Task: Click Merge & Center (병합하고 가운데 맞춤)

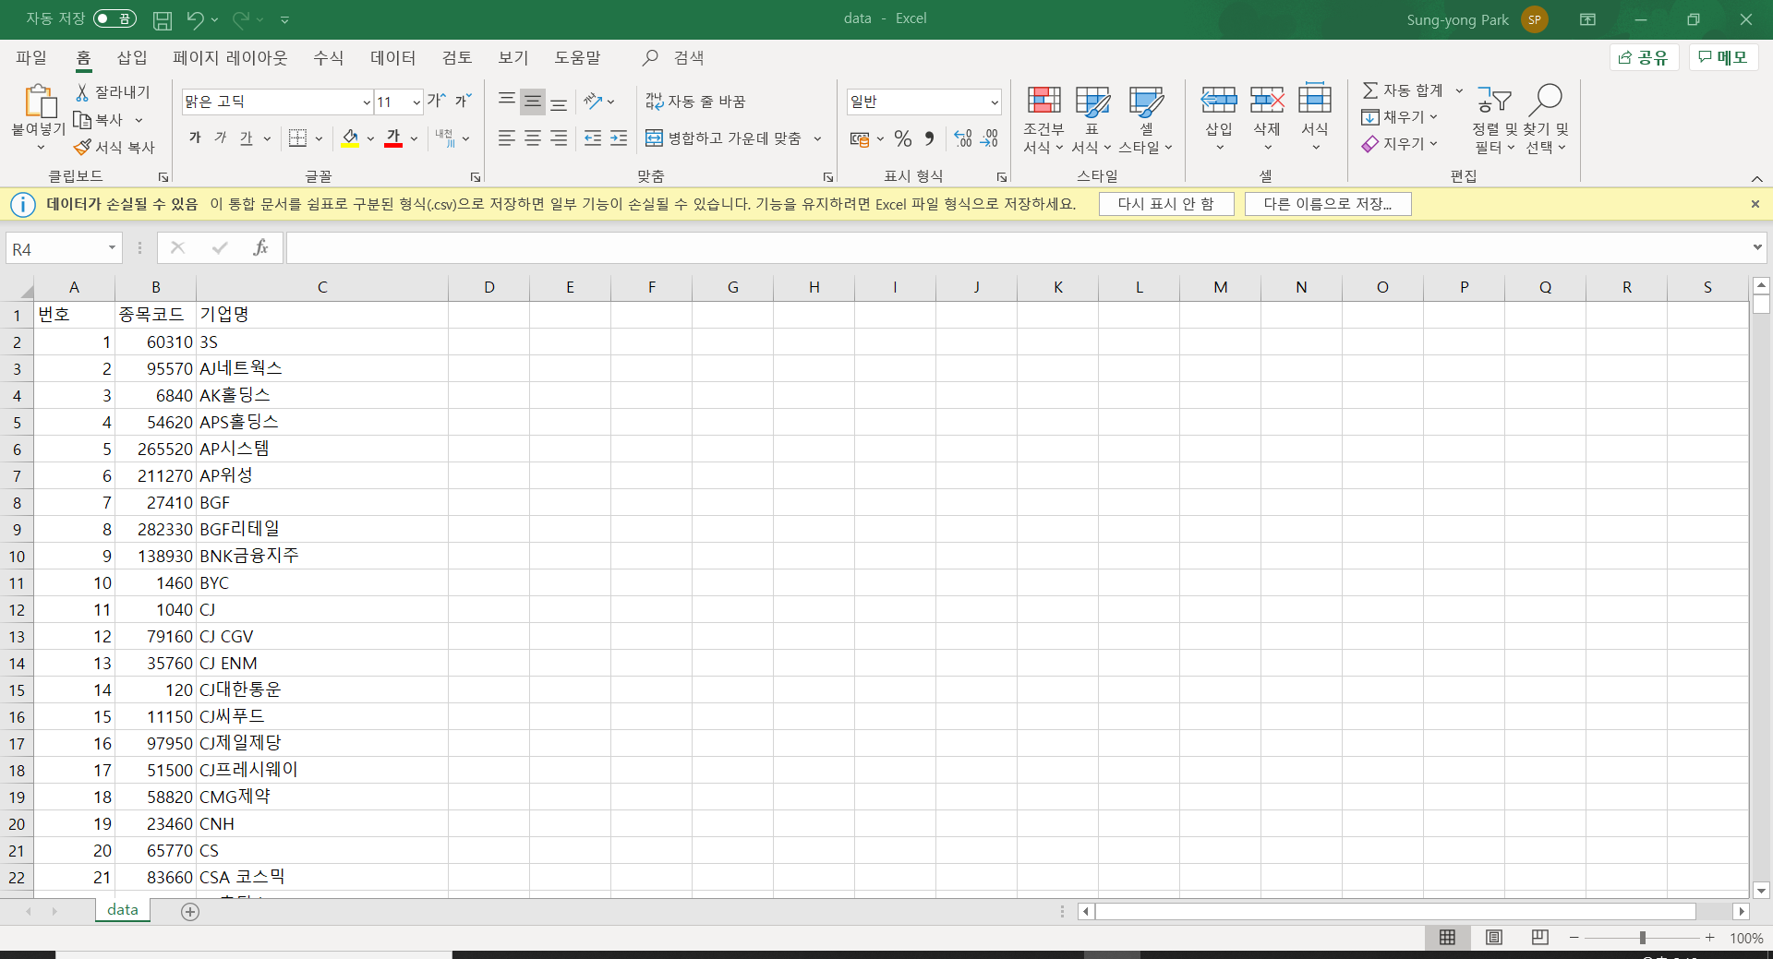Action: click(x=724, y=138)
